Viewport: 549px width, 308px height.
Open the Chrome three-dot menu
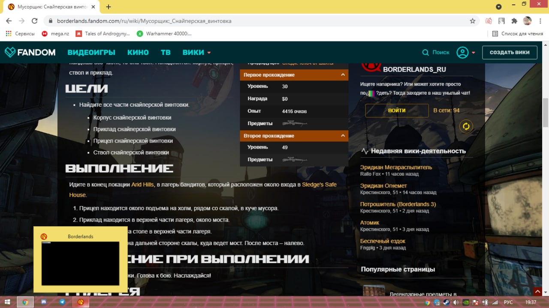pos(540,21)
